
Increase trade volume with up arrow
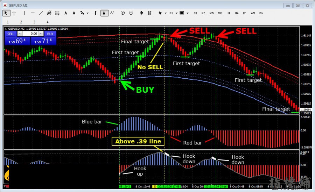pyautogui.click(x=41, y=34)
